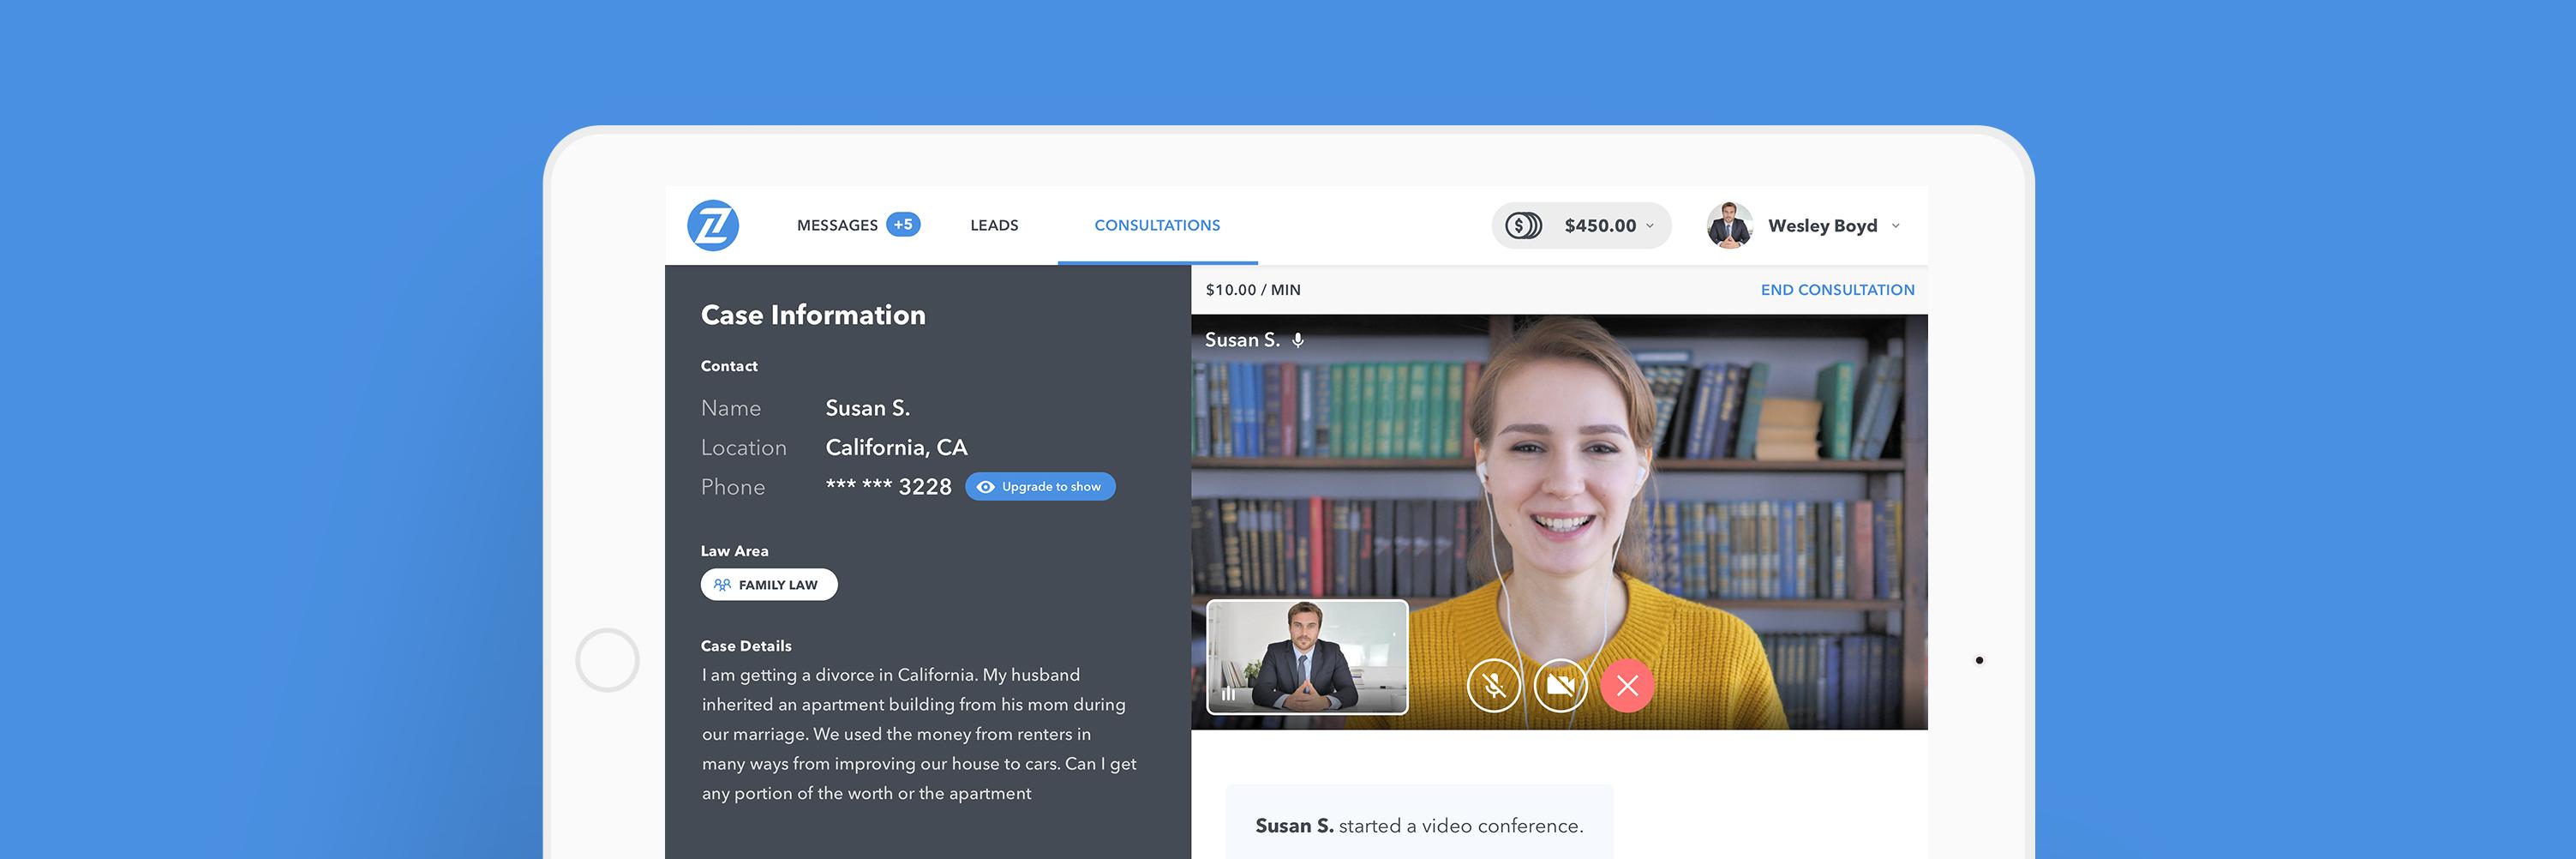Click the contact name Susan S. in Case Information
Screen dimensions: 2576x859
pos(867,408)
